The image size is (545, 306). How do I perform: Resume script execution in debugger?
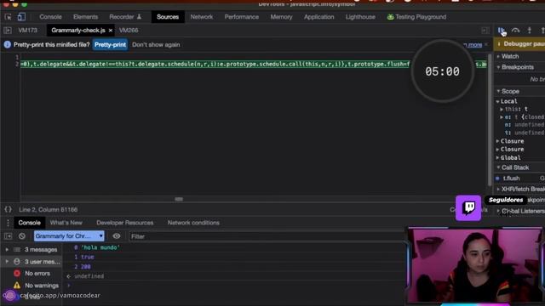[x=502, y=31]
